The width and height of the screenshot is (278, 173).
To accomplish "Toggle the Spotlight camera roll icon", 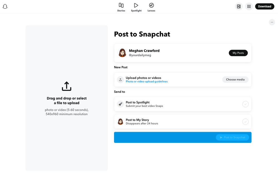I will [x=120, y=104].
